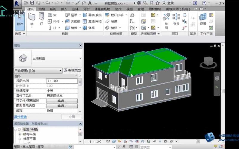Click 编辑... for 可见性/图形替换
The image size is (239, 149).
62,101
